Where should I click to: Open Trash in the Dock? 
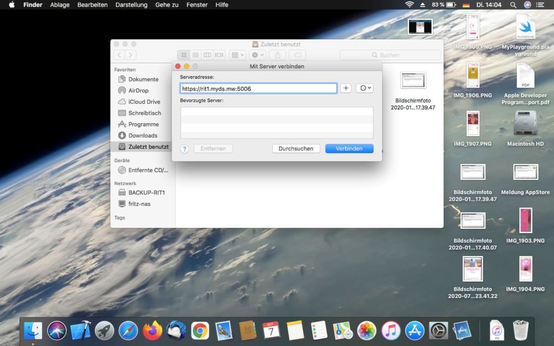pyautogui.click(x=520, y=330)
